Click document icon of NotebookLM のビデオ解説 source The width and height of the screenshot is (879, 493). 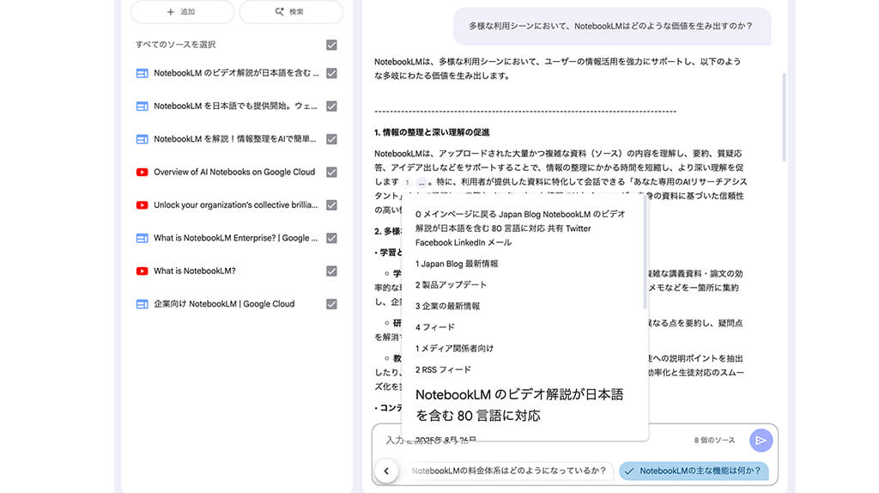pyautogui.click(x=142, y=74)
